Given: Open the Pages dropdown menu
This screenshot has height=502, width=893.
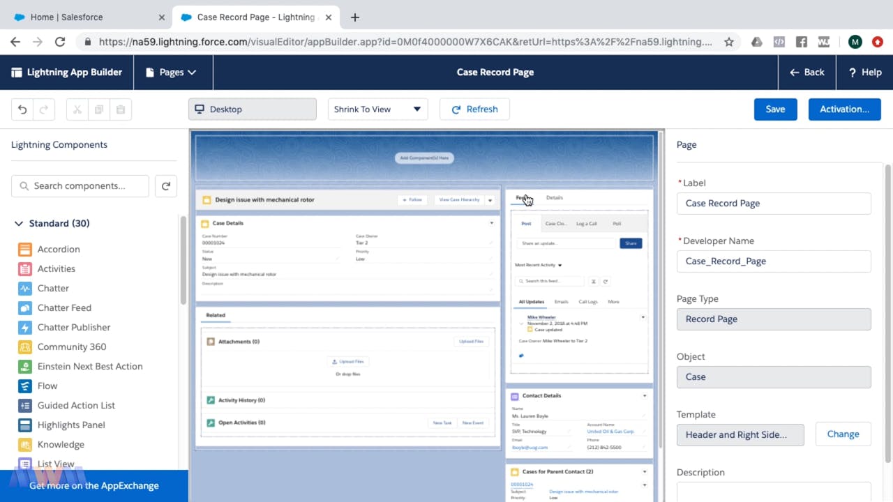Looking at the screenshot, I should coord(172,73).
